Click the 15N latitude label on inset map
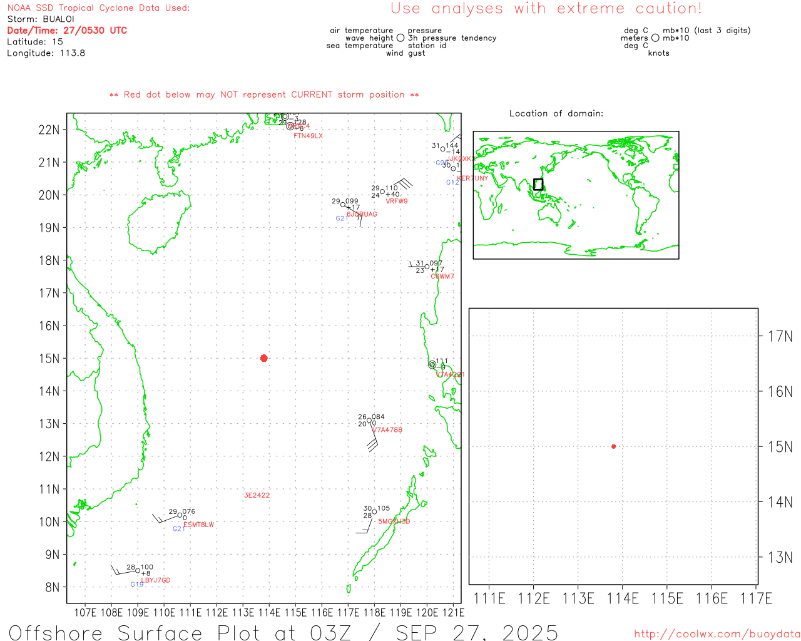The image size is (801, 641). point(780,447)
